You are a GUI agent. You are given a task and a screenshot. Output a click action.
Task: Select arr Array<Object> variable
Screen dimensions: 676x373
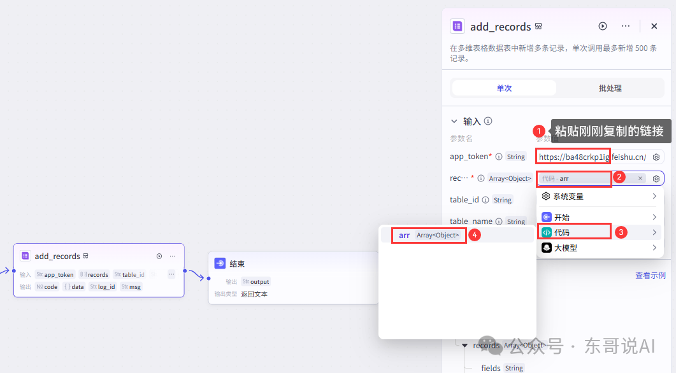click(457, 235)
